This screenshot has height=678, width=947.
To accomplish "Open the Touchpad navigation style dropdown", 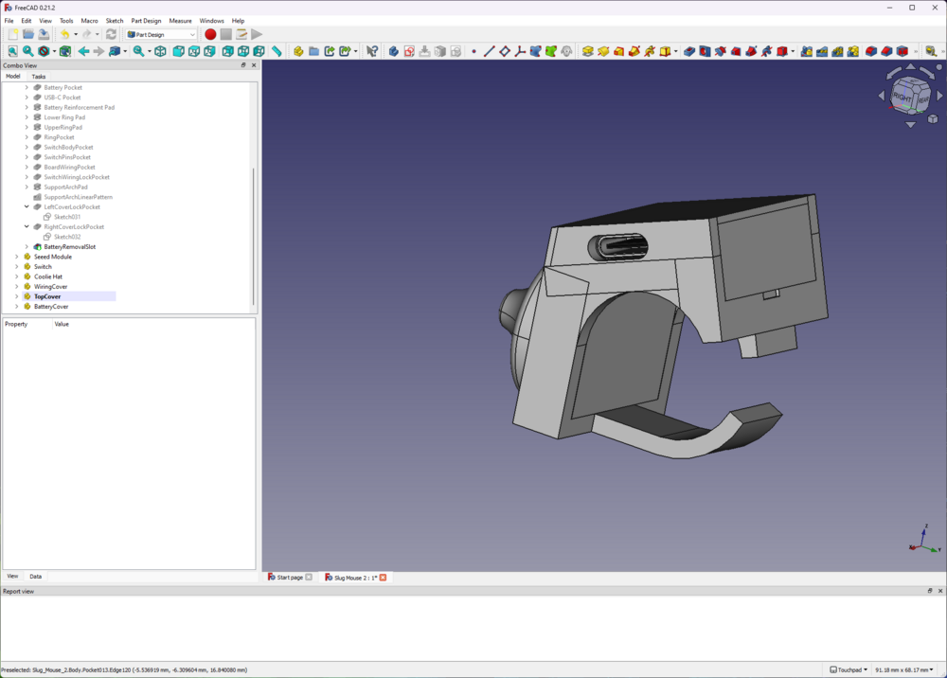I will [849, 669].
